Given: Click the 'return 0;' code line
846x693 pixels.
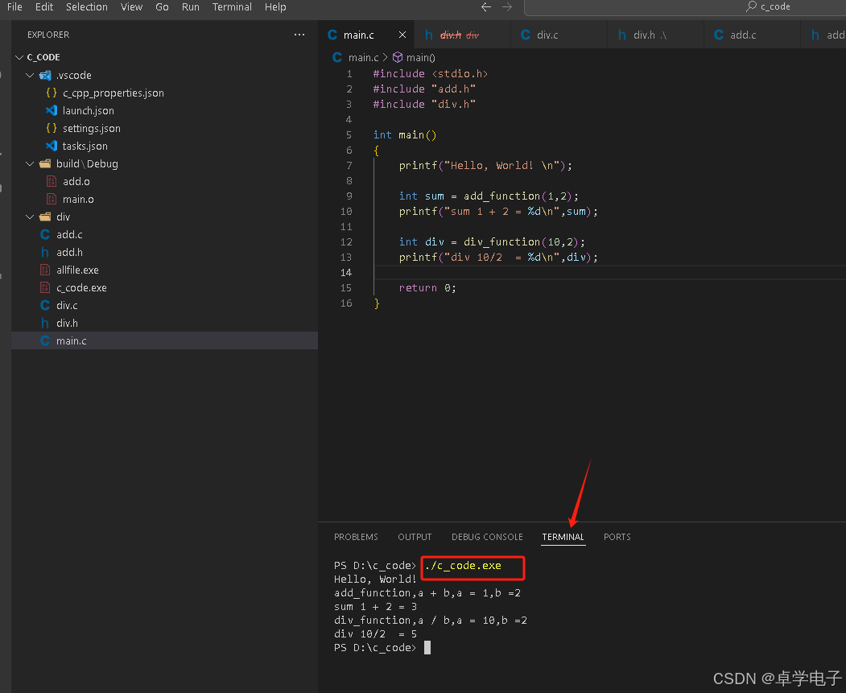Looking at the screenshot, I should 427,288.
